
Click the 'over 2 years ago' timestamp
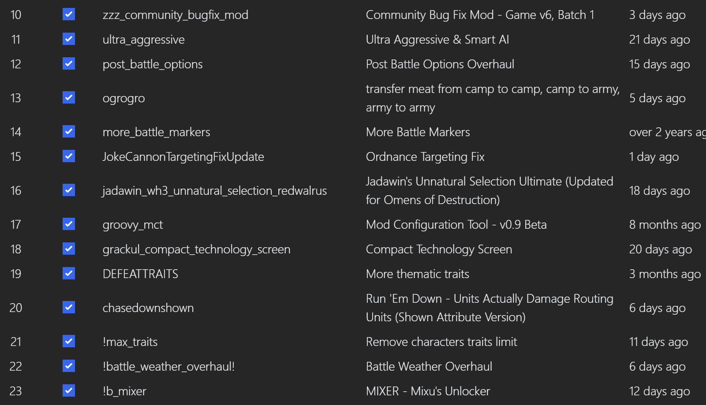667,132
